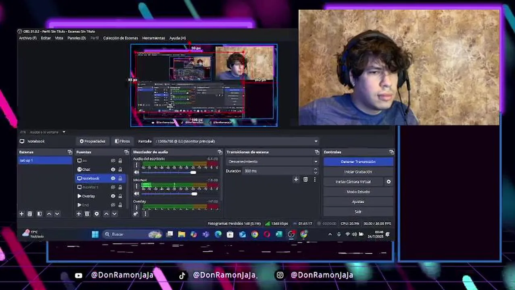Enable Modo Estudio button
The width and height of the screenshot is (515, 290).
pyautogui.click(x=358, y=192)
